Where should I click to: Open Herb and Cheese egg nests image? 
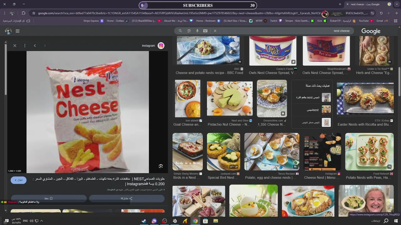point(374,51)
